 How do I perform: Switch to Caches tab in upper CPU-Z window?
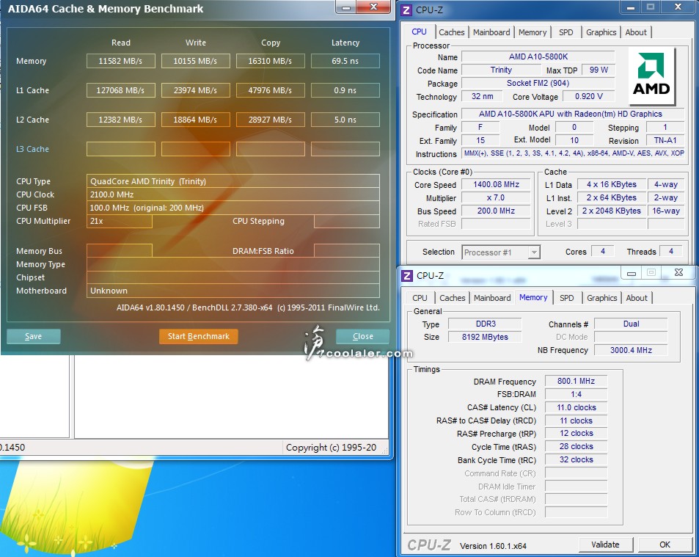click(x=451, y=32)
